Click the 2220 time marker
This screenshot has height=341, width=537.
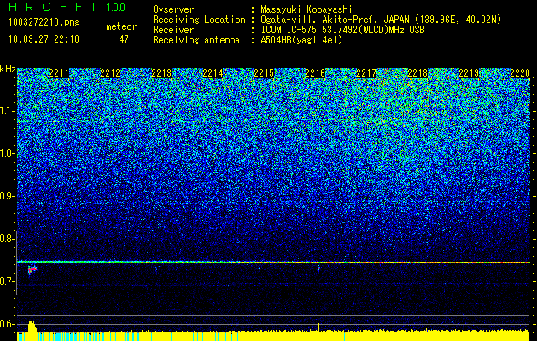(520, 73)
